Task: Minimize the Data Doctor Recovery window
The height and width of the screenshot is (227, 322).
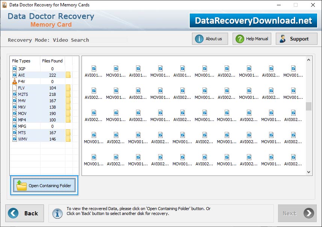Action: click(279, 5)
